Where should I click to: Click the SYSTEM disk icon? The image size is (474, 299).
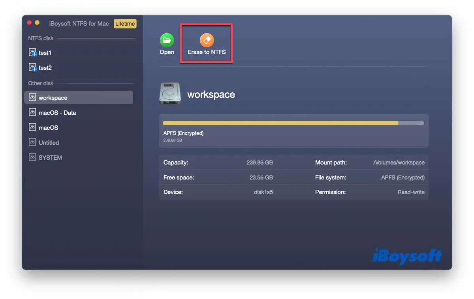33,158
